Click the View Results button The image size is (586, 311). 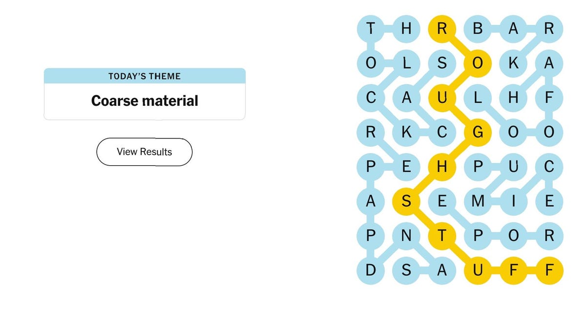[x=144, y=152]
